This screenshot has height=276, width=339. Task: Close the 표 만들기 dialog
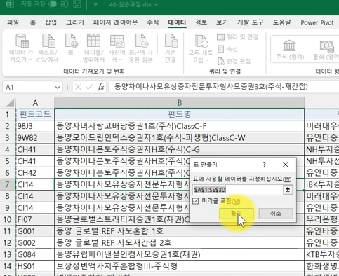285,165
